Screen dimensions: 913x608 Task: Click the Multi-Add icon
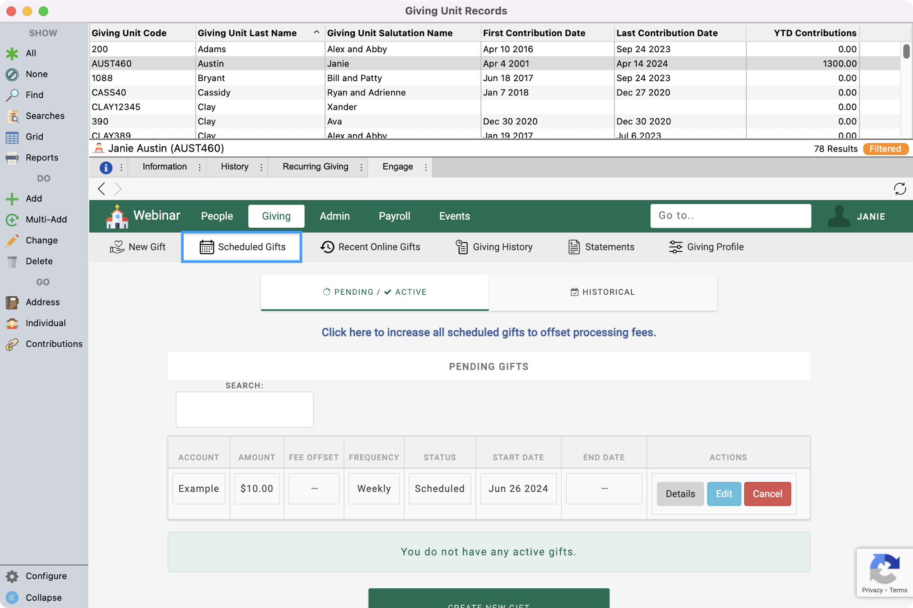12,219
